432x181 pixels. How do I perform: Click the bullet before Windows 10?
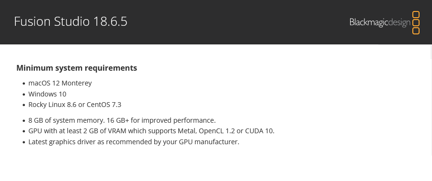[24, 95]
